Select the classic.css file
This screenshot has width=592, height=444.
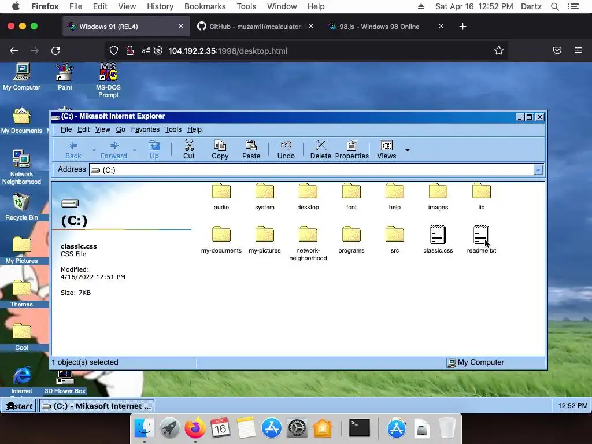[x=438, y=240]
